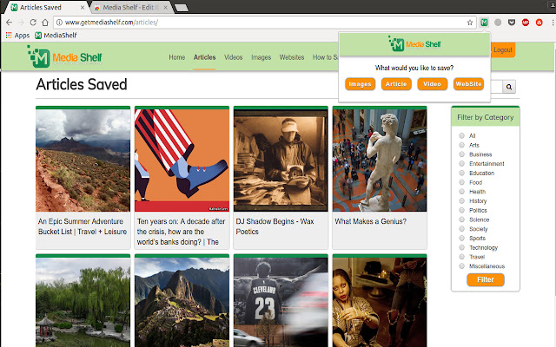Select the Travel category radio
Viewport: 556px width, 347px height.
tap(461, 257)
